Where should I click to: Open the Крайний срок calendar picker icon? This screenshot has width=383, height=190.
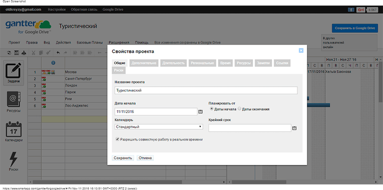coord(294,128)
